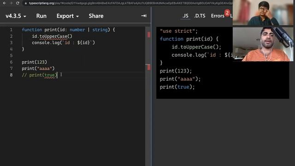
Task: Click the console.log line in editor
Action: [64, 43]
